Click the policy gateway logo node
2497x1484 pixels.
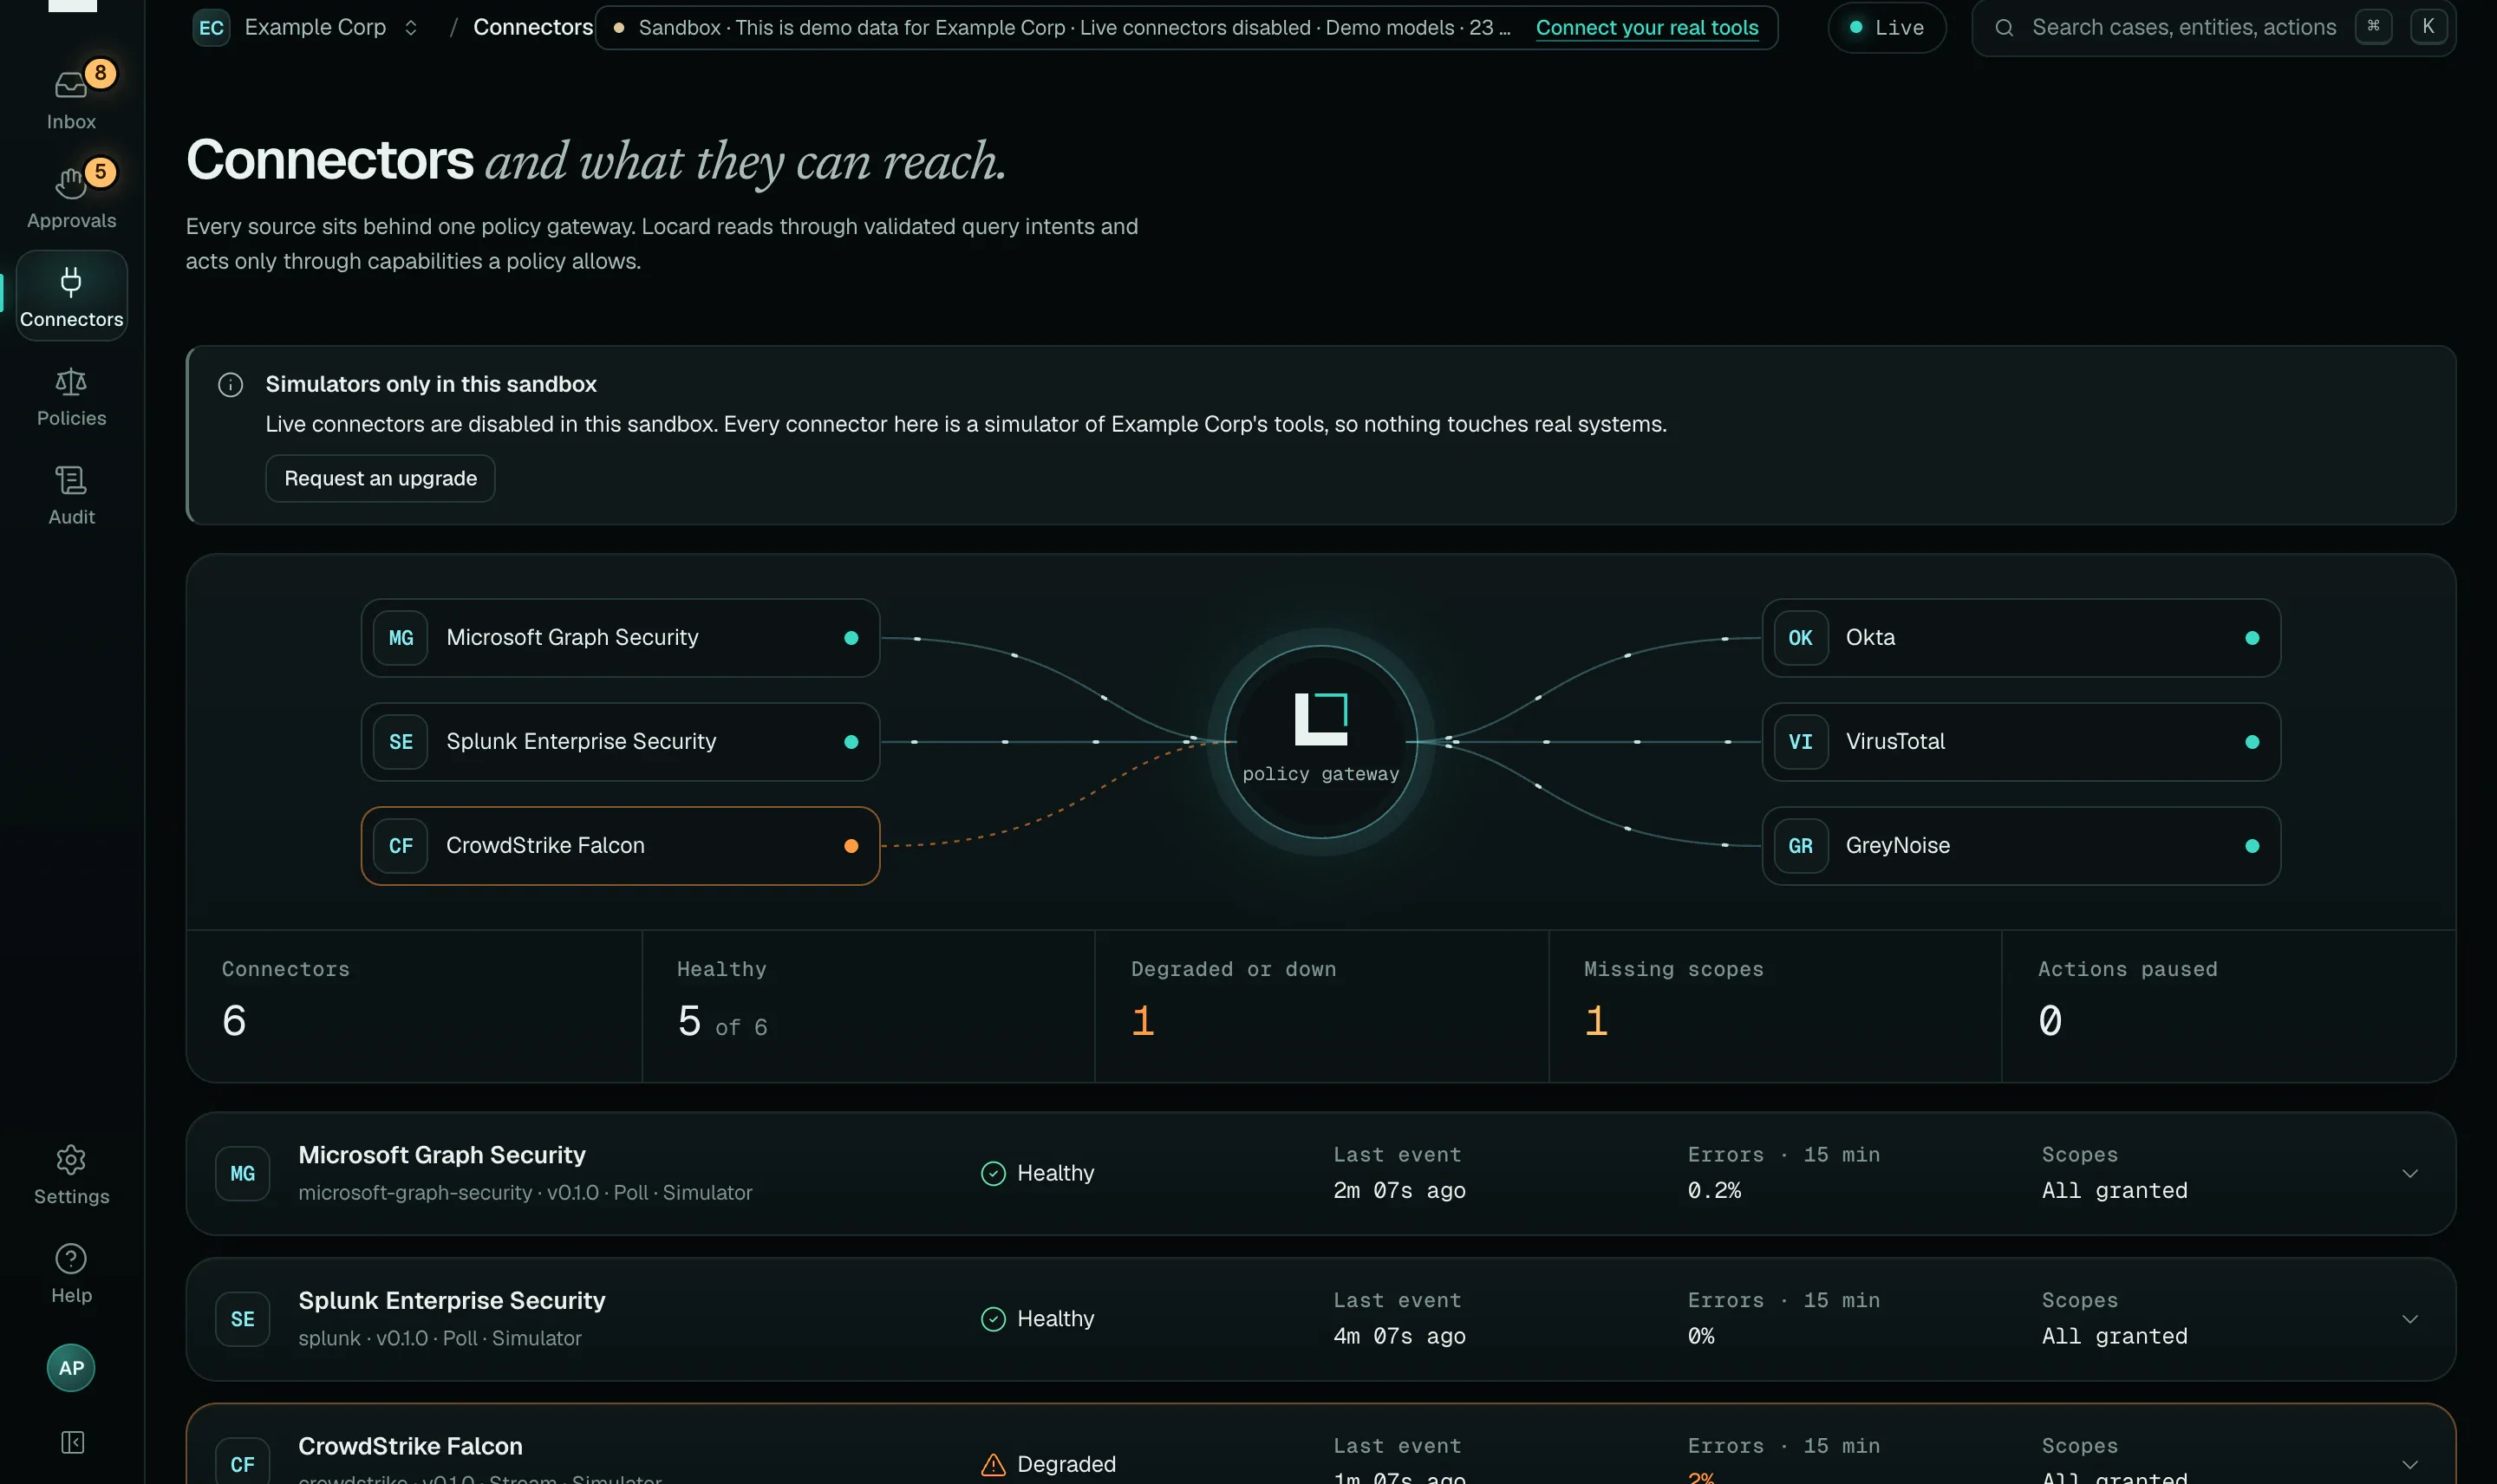pyautogui.click(x=1321, y=741)
